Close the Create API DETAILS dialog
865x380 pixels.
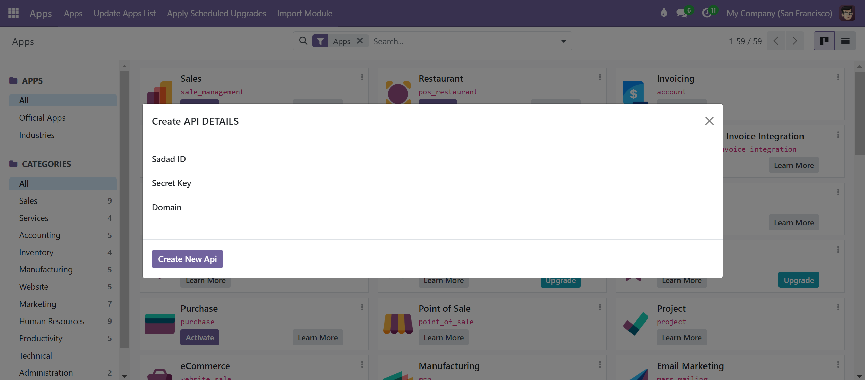(709, 121)
